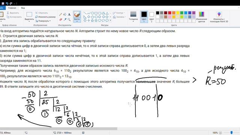Select Color 1 (Цвет 1) box
The height and width of the screenshot is (135, 240).
click(x=144, y=17)
